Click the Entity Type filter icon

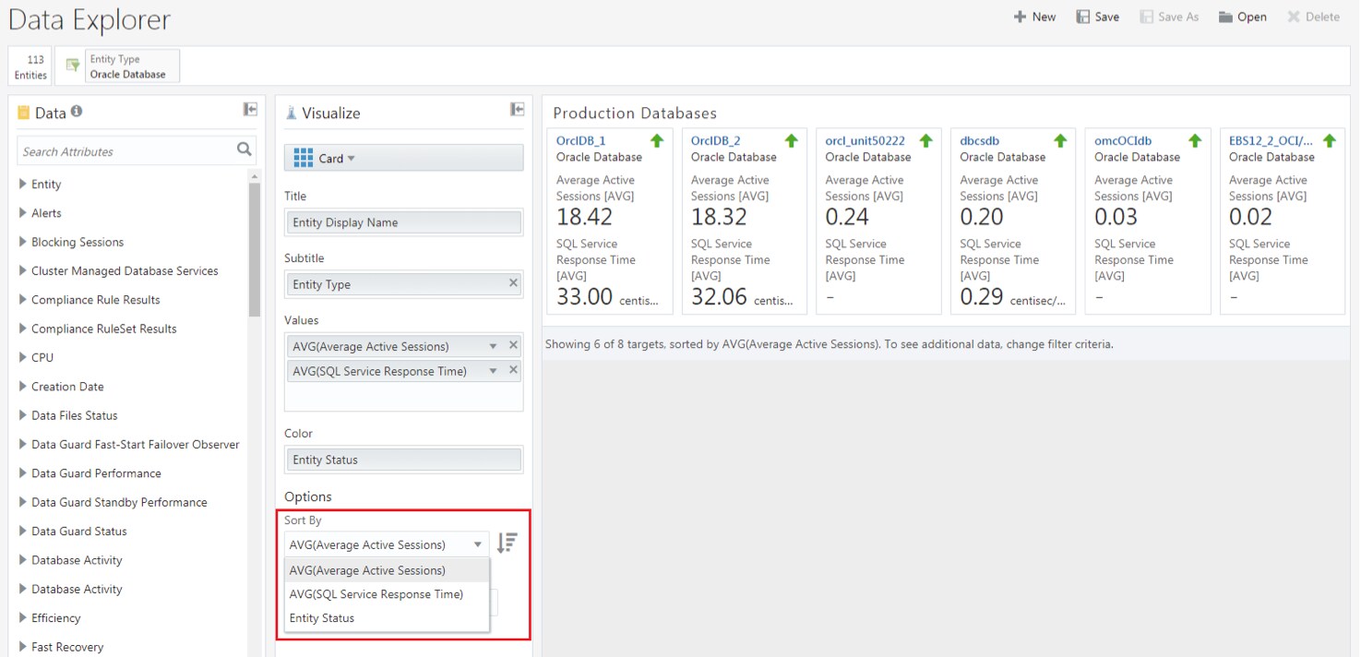click(x=73, y=66)
